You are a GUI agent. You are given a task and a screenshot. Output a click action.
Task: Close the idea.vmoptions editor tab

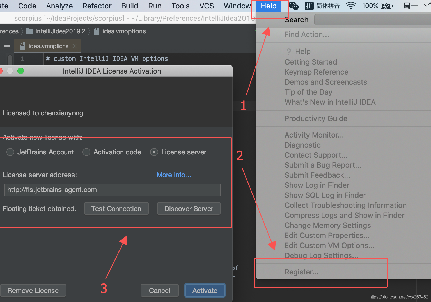[x=75, y=46]
